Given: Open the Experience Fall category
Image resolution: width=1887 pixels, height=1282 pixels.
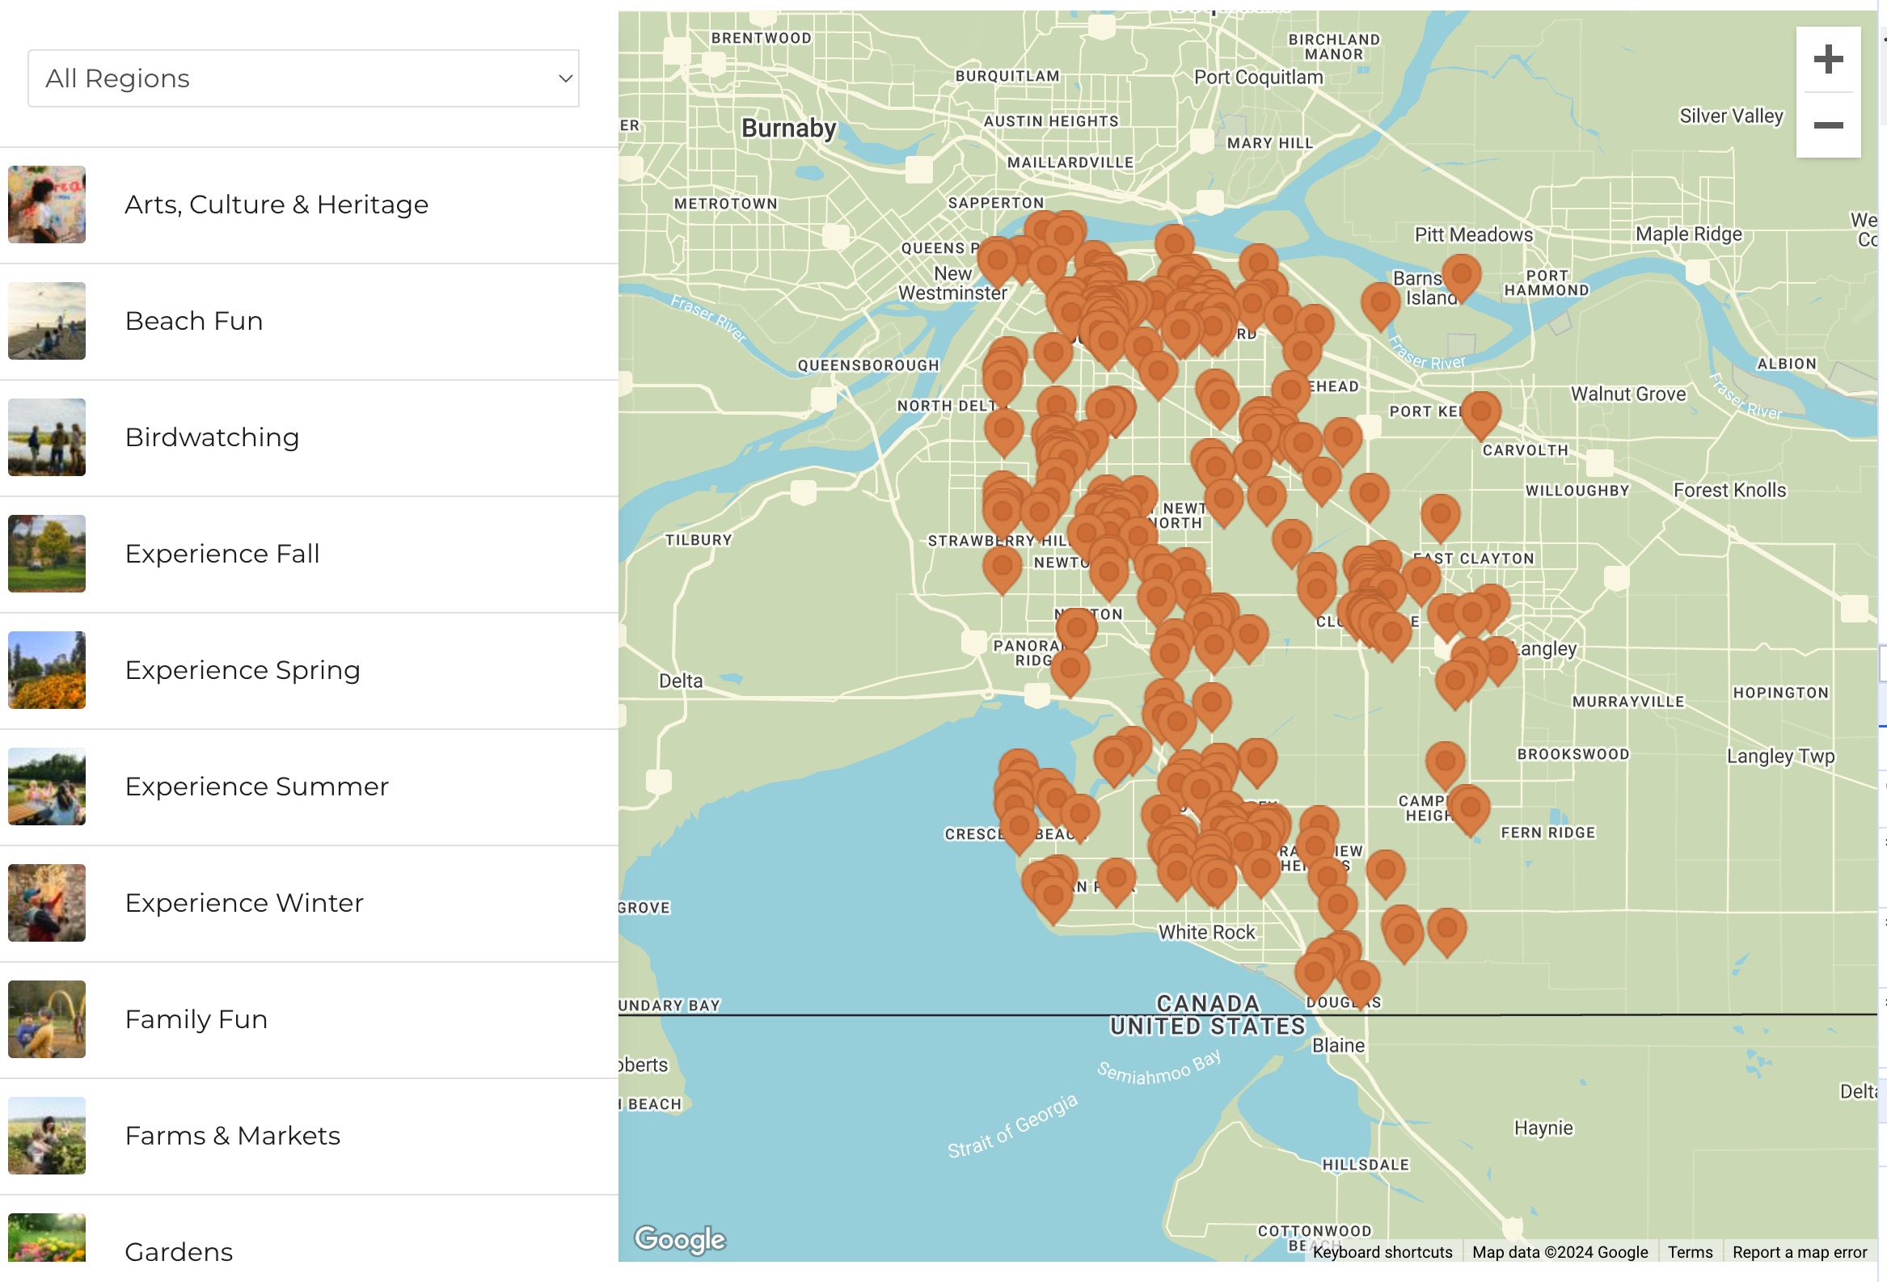Looking at the screenshot, I should [222, 554].
